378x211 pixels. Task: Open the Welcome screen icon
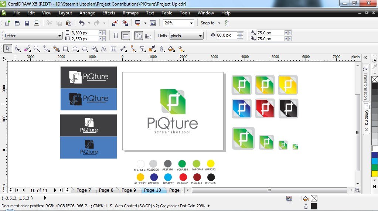(153, 23)
